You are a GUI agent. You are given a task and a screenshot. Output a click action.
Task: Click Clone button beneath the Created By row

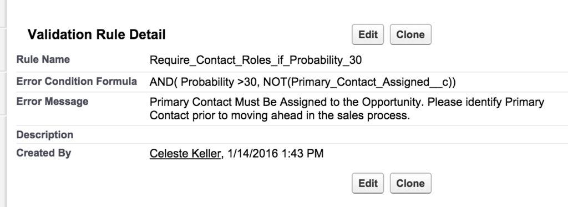[410, 183]
